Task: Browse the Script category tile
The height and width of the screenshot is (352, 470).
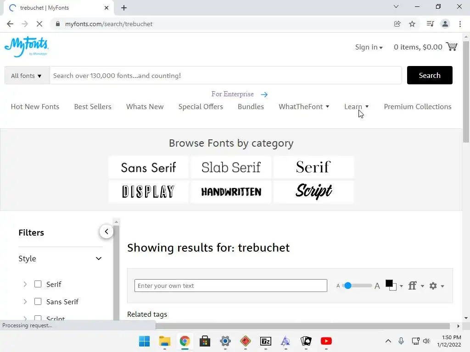Action: 313,192
